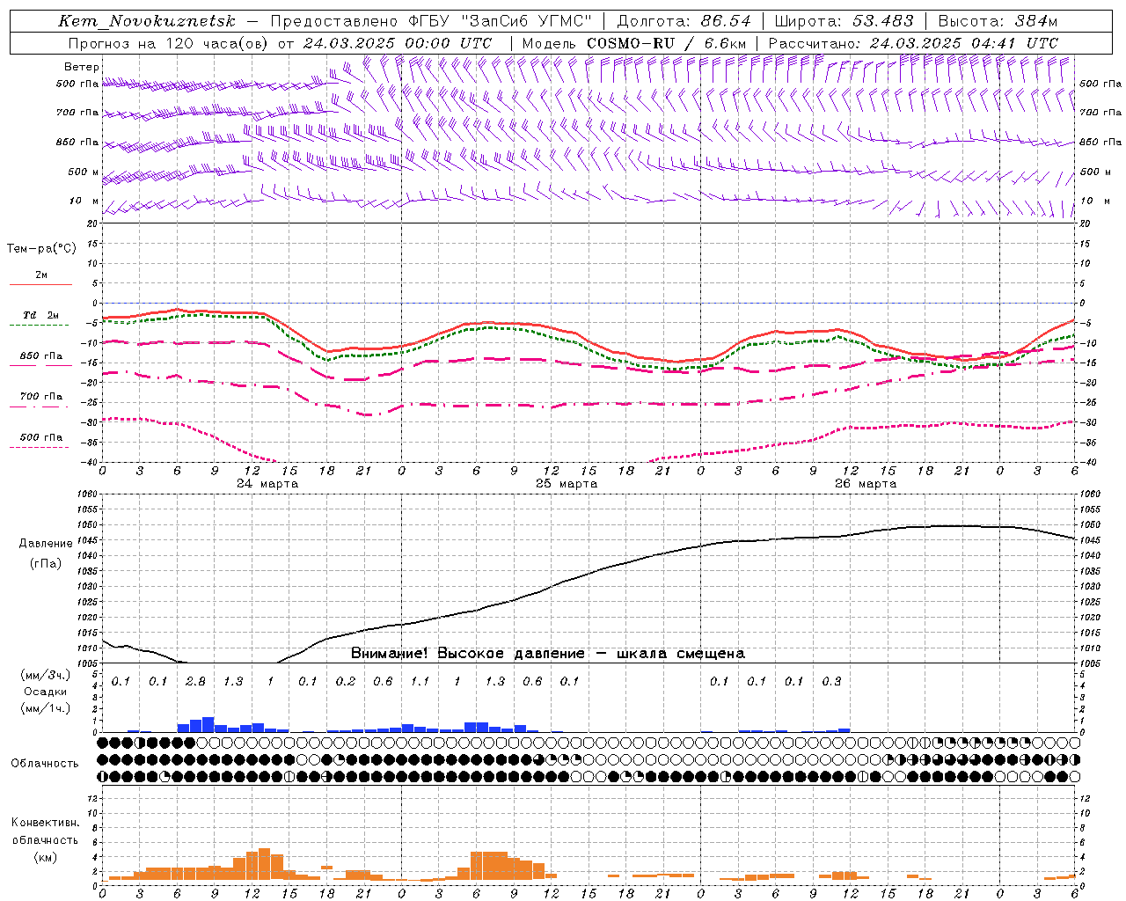Screen dimensions: 1126x901
Task: Click the Прогноз на 120 часа(ов) header text
Action: [170, 43]
